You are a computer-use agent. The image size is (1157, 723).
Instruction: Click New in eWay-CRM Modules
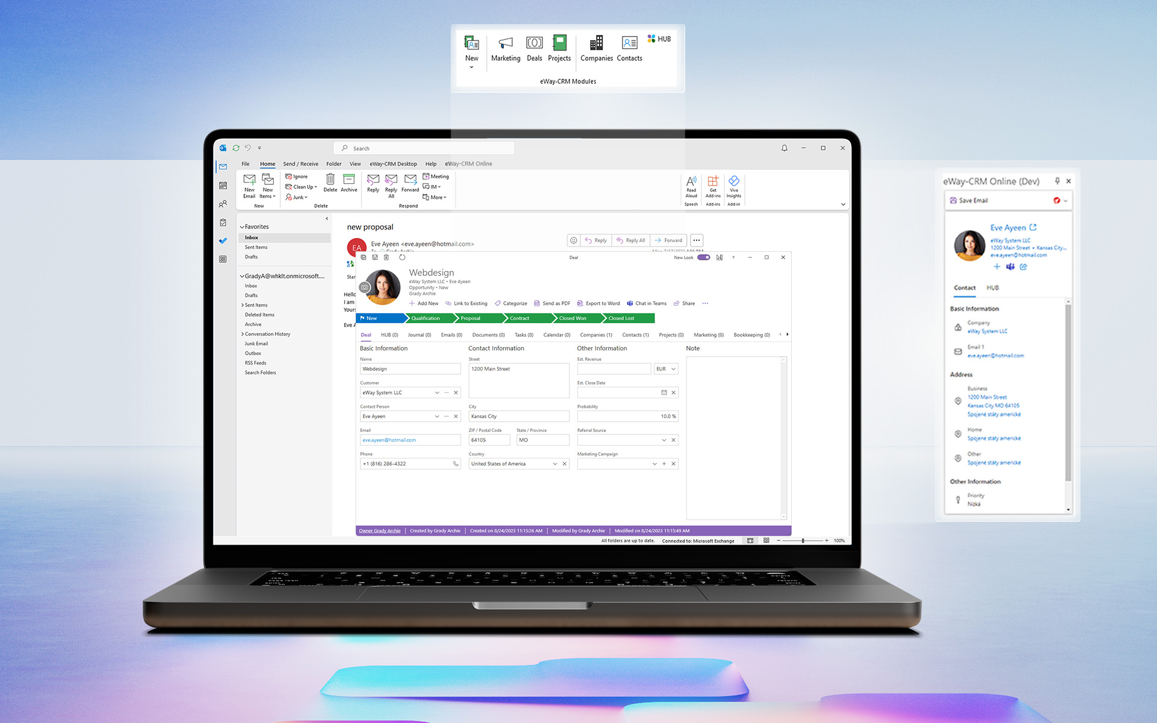pyautogui.click(x=471, y=52)
